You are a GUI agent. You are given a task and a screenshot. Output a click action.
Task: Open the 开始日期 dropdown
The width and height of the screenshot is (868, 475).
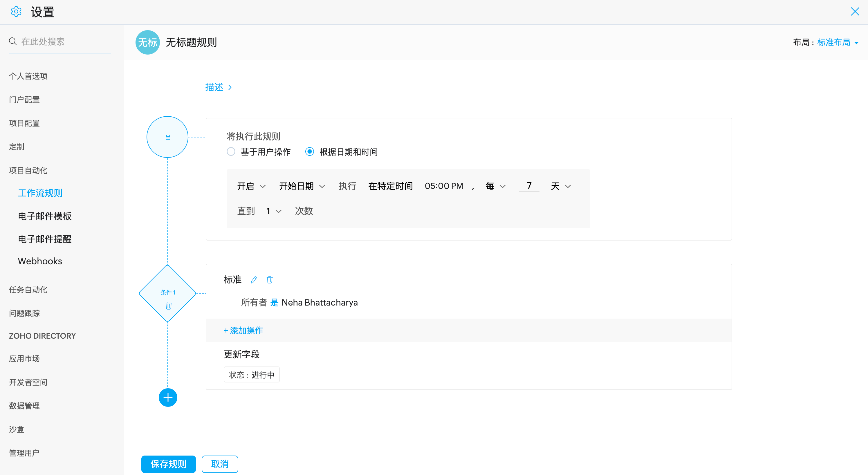point(302,186)
